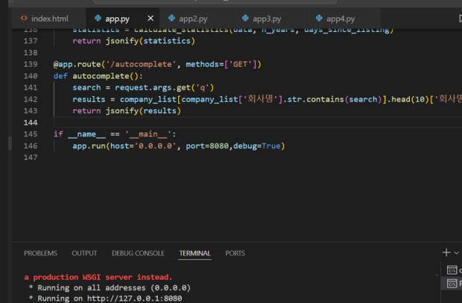Switch to the app3.py tab
This screenshot has height=303, width=462.
[x=270, y=19]
